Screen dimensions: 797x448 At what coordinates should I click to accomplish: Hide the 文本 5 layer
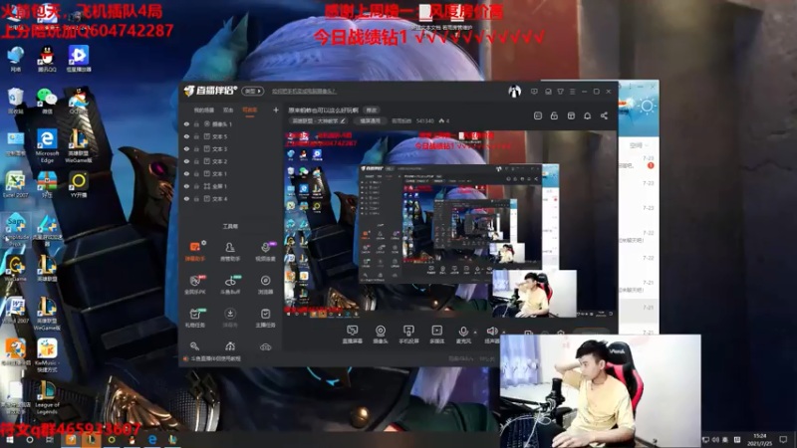186,136
